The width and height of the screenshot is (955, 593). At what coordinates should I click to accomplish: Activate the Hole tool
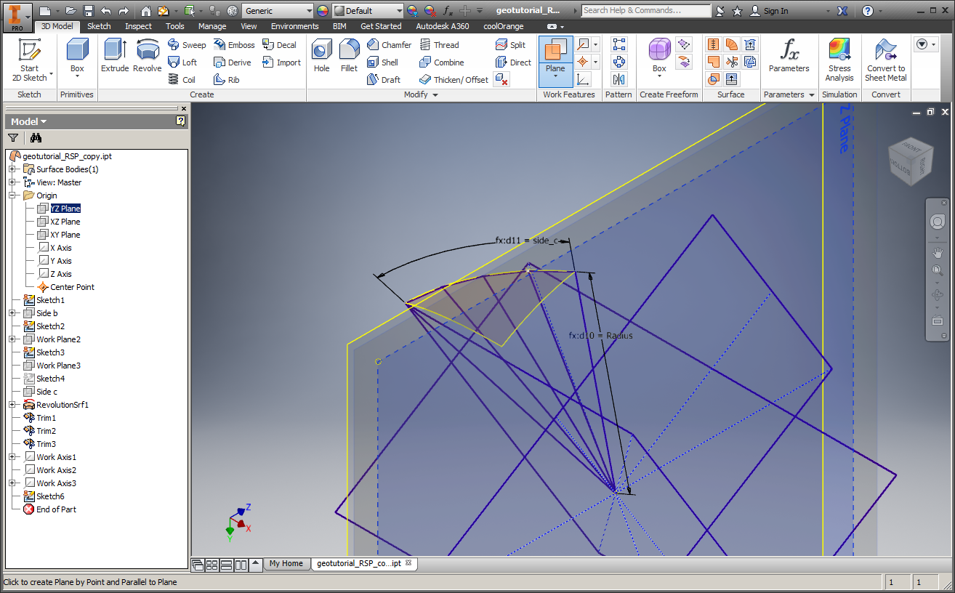coord(321,55)
